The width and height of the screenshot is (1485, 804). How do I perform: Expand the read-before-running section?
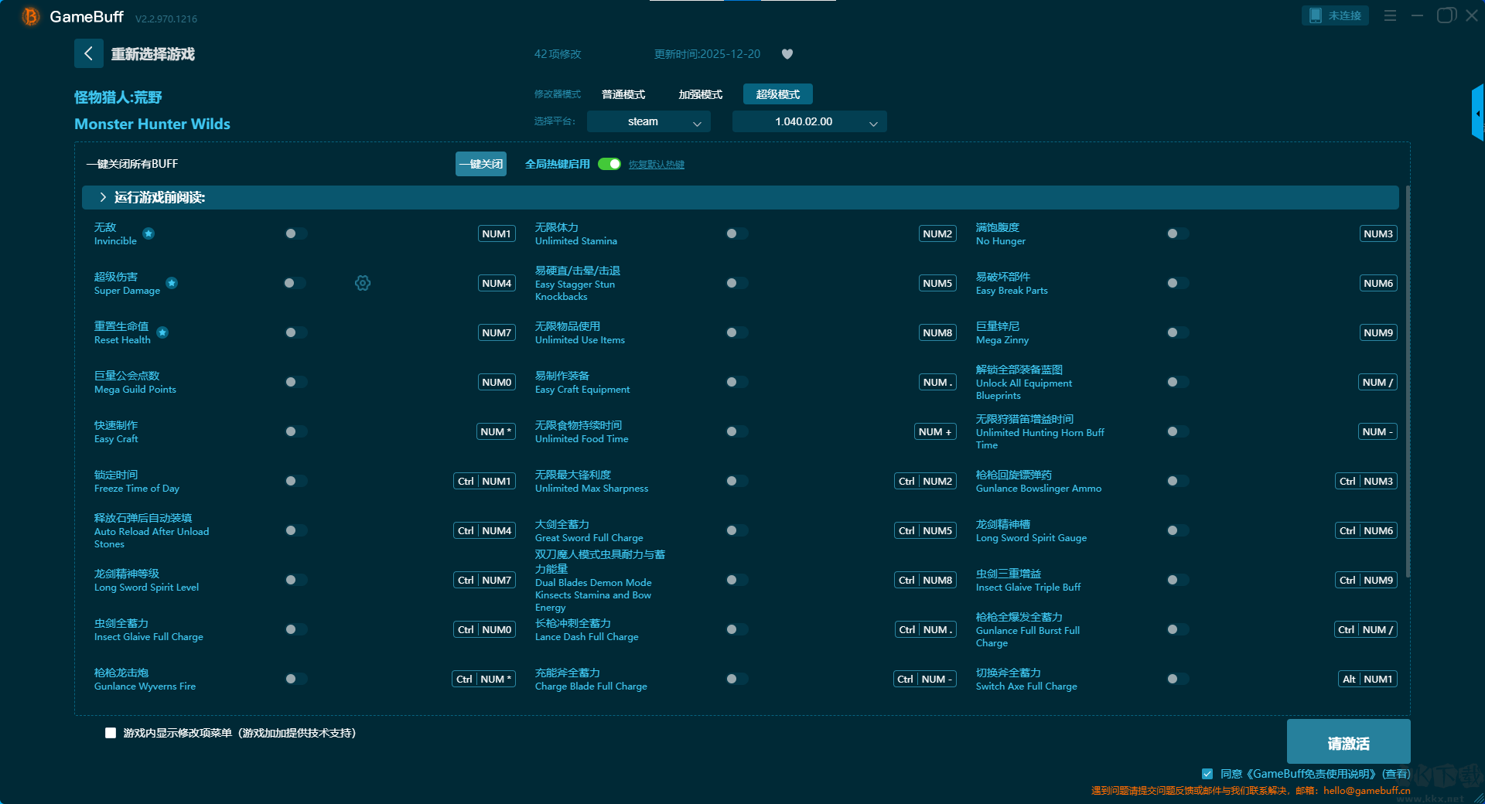103,198
